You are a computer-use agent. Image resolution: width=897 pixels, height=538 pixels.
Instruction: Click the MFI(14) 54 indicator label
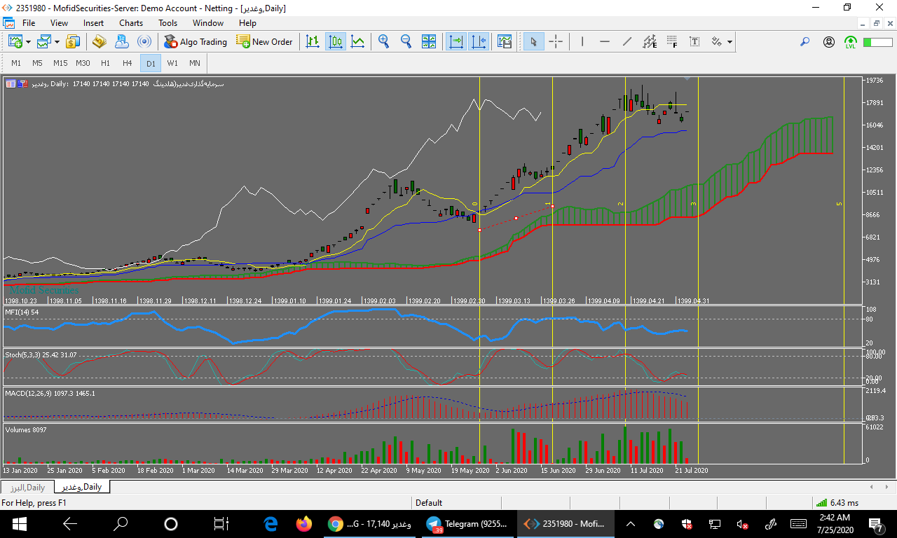(x=22, y=312)
